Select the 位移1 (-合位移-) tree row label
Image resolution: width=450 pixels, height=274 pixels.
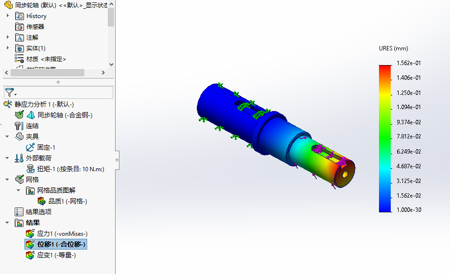click(x=61, y=244)
